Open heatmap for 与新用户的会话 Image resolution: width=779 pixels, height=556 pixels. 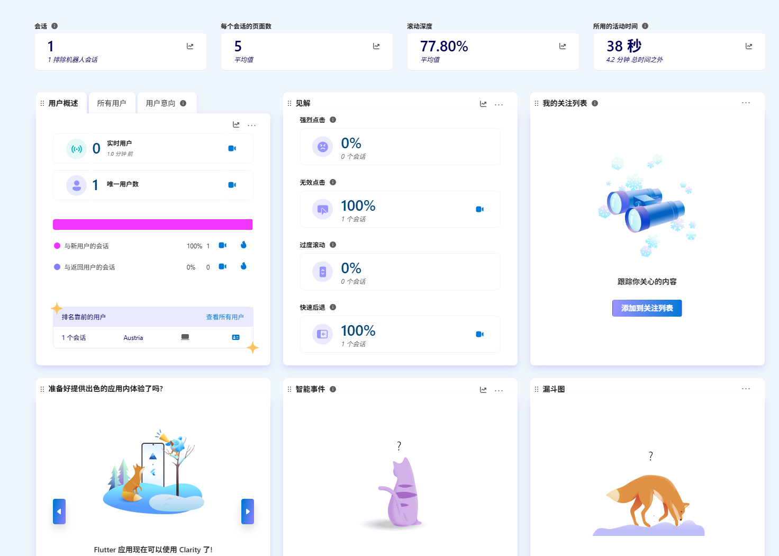tap(243, 245)
